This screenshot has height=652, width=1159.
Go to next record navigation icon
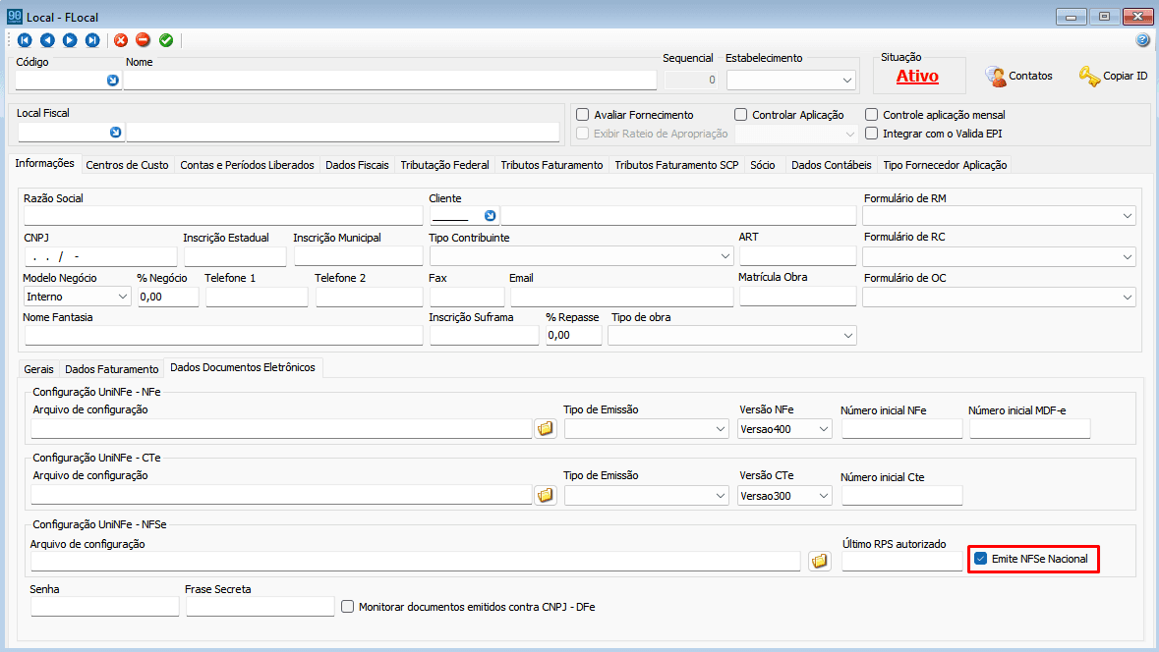pos(70,40)
